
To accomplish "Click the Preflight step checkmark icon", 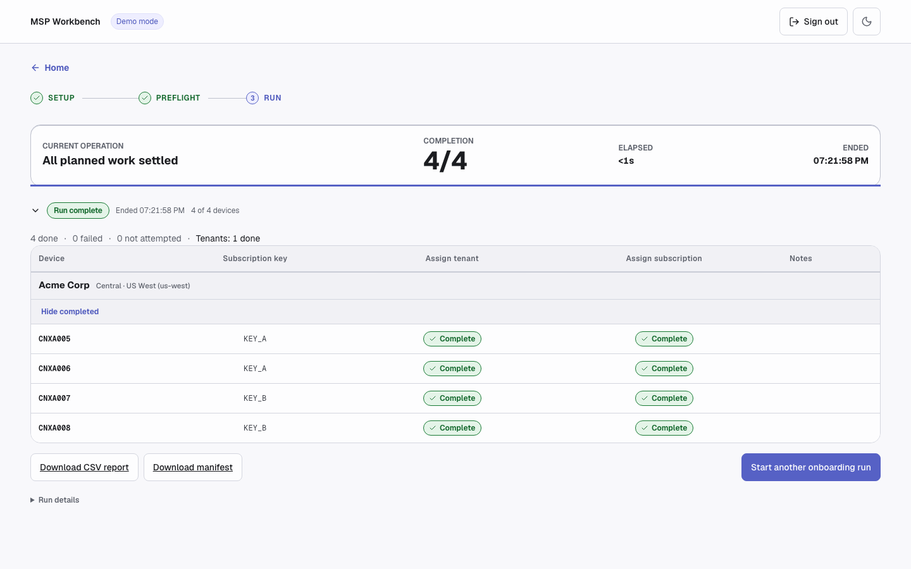I will 145,98.
